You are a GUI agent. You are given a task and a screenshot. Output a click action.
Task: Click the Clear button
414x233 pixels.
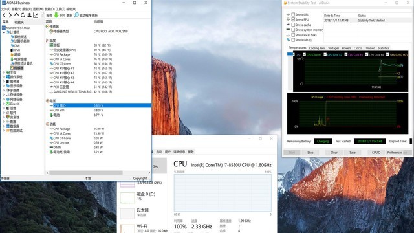pyautogui.click(x=334, y=153)
